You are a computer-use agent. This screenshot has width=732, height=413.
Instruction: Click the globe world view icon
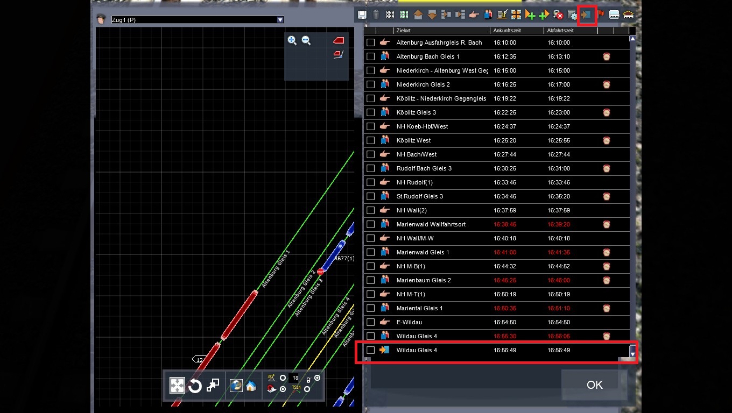(236, 386)
